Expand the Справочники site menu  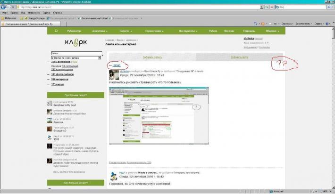click(x=154, y=31)
